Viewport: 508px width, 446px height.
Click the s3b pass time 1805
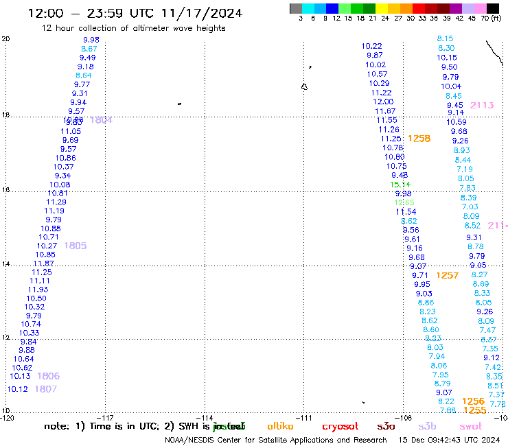76,246
